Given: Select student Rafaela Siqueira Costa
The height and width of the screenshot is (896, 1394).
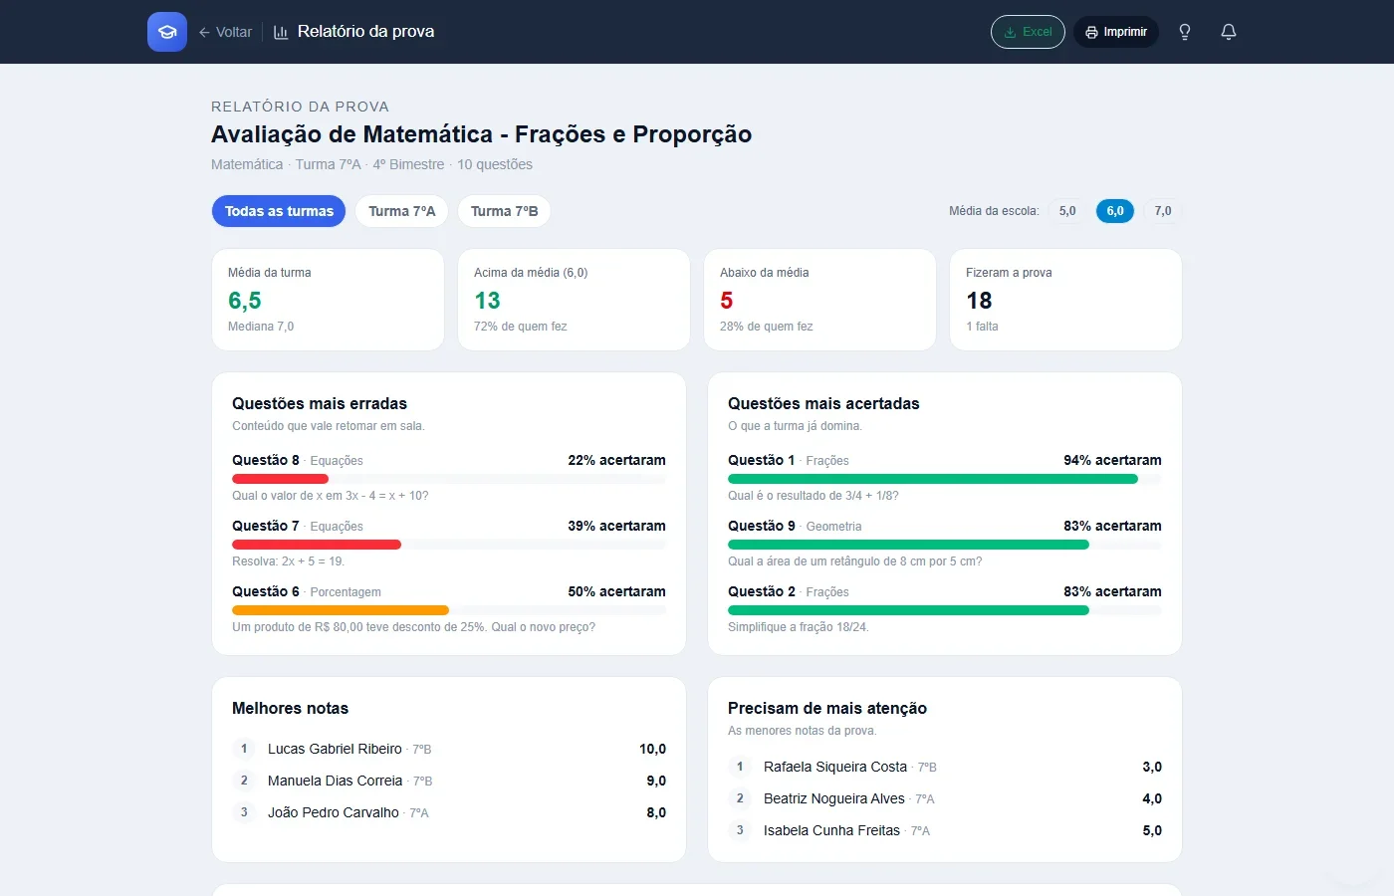Looking at the screenshot, I should pyautogui.click(x=835, y=767).
